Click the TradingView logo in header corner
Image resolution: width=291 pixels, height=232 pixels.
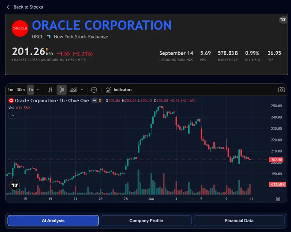(x=283, y=20)
